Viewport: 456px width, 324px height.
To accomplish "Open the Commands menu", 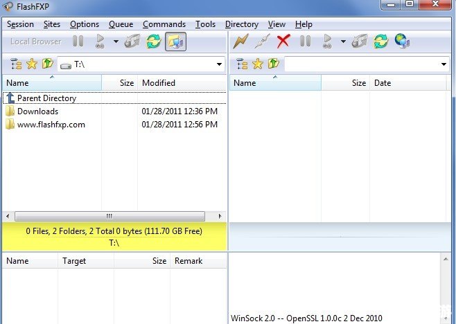I will 164,24.
